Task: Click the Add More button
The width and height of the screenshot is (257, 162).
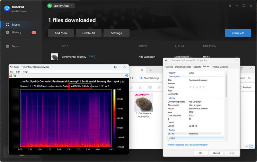Action: coord(61,33)
